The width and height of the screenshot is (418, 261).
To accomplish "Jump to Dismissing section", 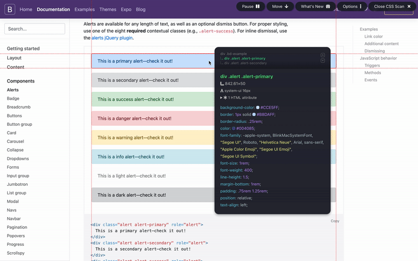I will (x=375, y=51).
